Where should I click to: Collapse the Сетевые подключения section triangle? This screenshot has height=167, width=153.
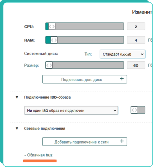point(17,129)
